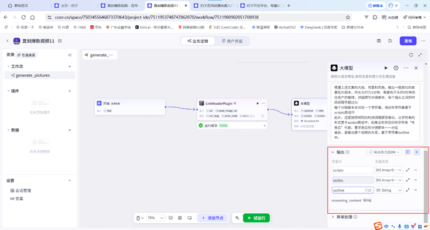
Task: Click the auto-layout icon in bottom toolbar
Action: point(180,218)
